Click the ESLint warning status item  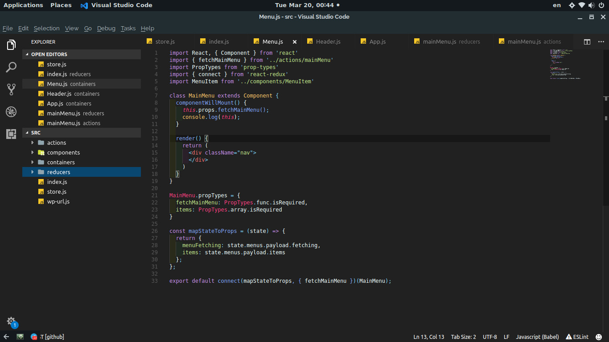tap(577, 337)
